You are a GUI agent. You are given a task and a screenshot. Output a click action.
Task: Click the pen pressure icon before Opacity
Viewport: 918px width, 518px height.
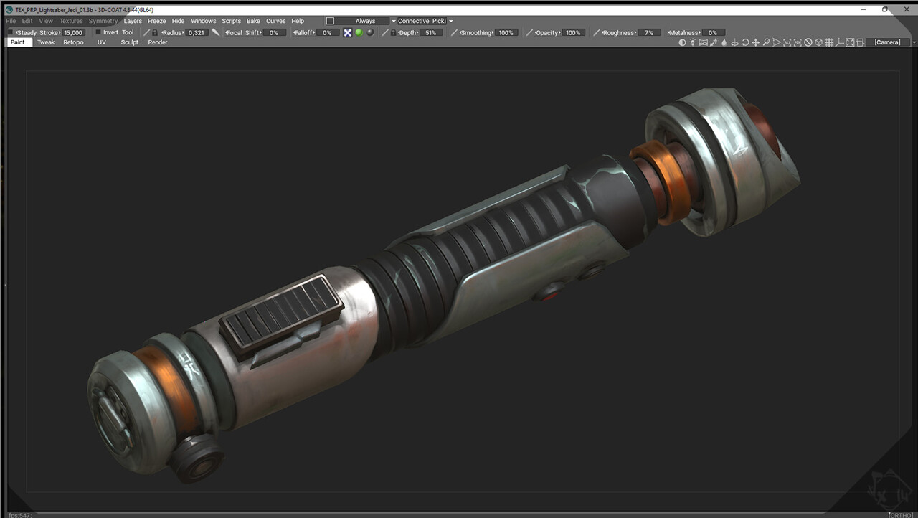pos(530,32)
